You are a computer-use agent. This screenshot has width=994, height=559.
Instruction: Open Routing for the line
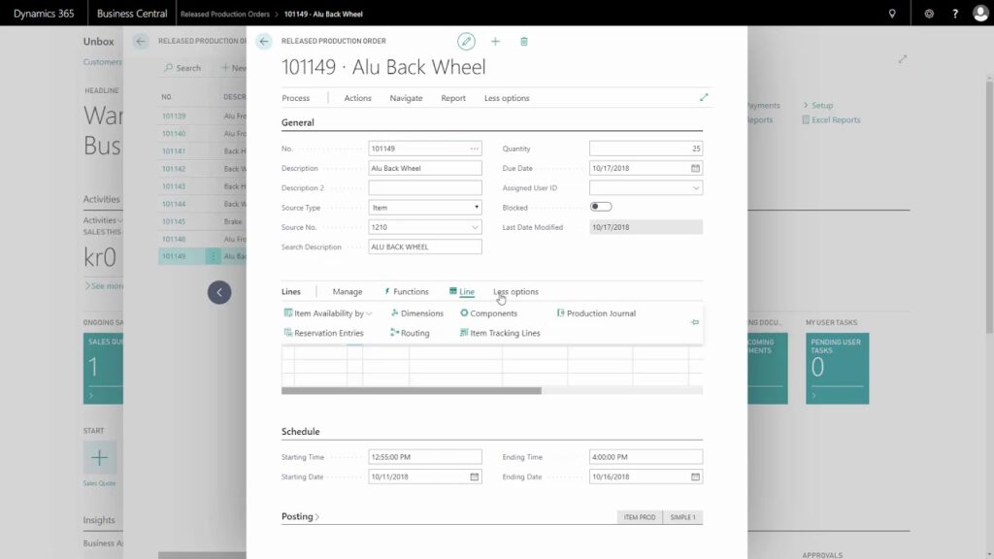[410, 333]
